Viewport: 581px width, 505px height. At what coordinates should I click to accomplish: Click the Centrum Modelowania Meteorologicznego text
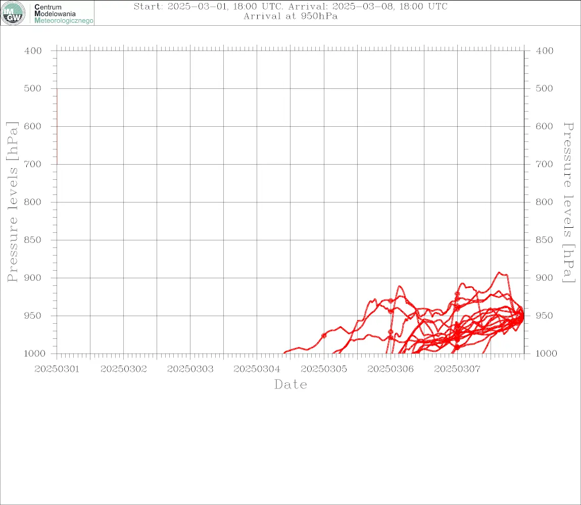pyautogui.click(x=64, y=14)
